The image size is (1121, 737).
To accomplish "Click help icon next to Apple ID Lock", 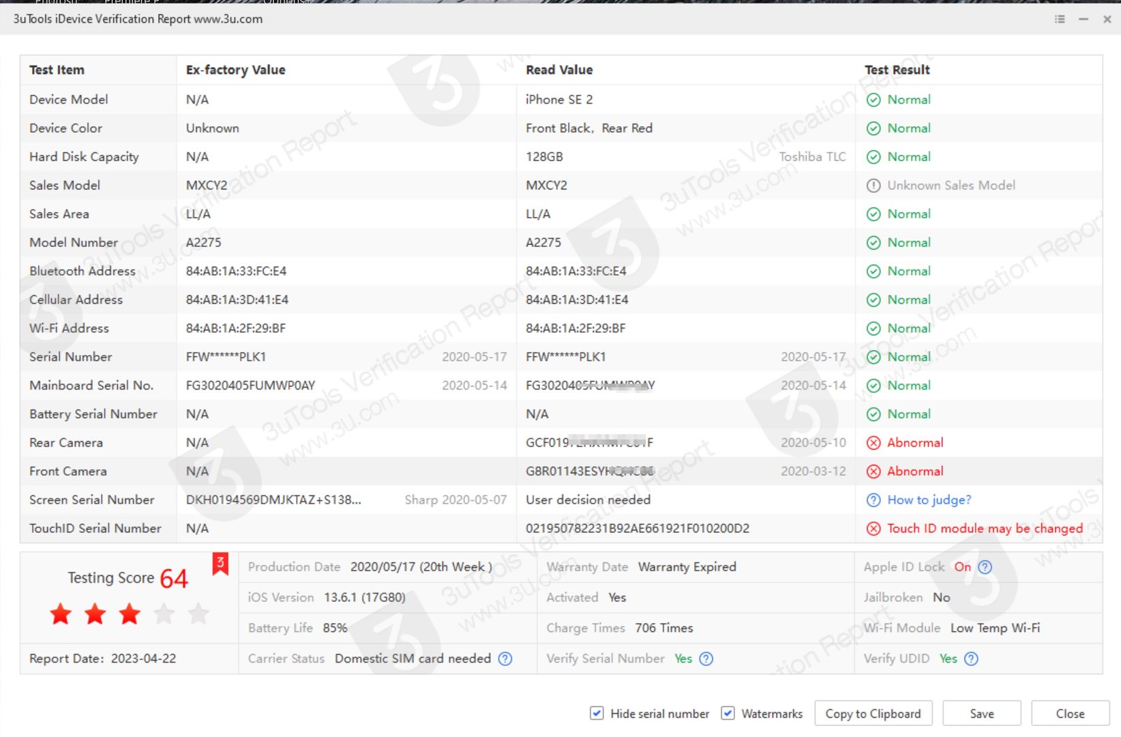I will coord(985,567).
